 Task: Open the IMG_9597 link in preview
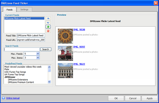pyautogui.click(x=79, y=47)
